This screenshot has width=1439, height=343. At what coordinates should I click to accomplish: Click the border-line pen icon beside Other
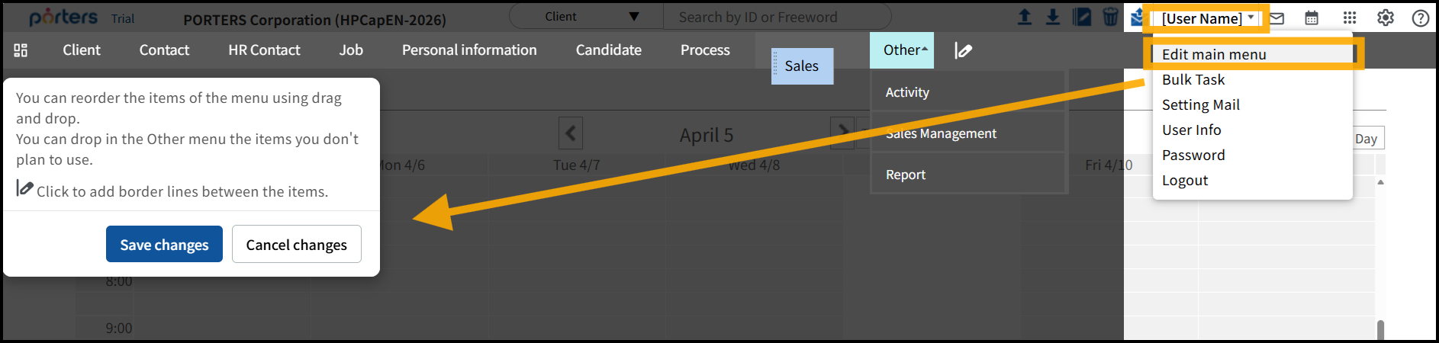[964, 51]
